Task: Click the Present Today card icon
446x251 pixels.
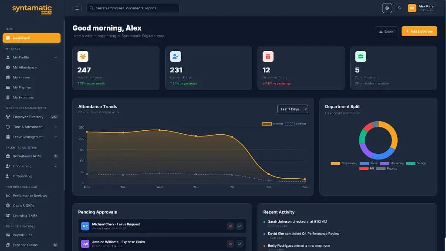Action: click(176, 56)
